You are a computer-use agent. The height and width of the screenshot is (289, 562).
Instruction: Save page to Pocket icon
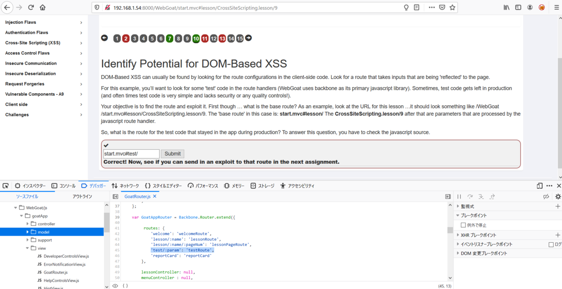point(442,7)
